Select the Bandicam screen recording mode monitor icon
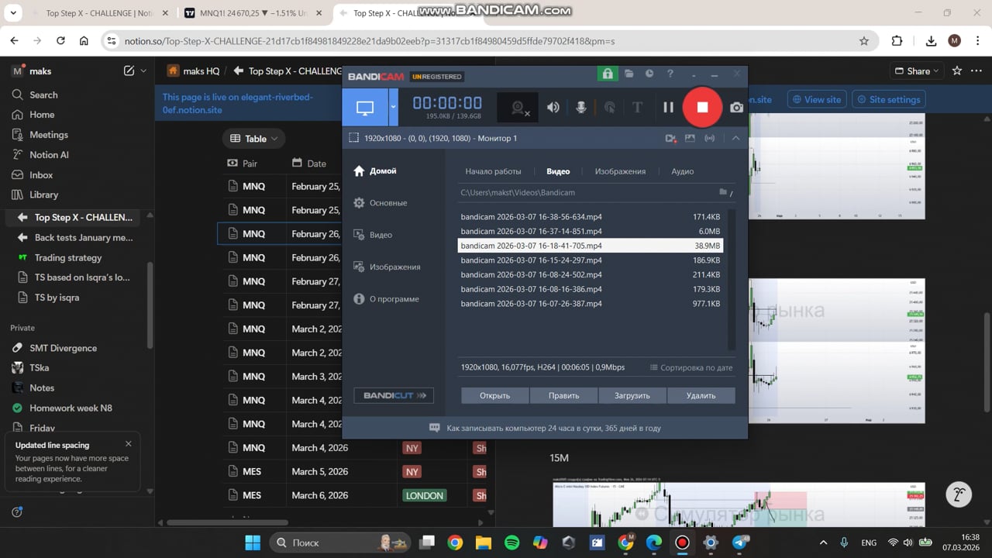The image size is (992, 558). pos(365,108)
